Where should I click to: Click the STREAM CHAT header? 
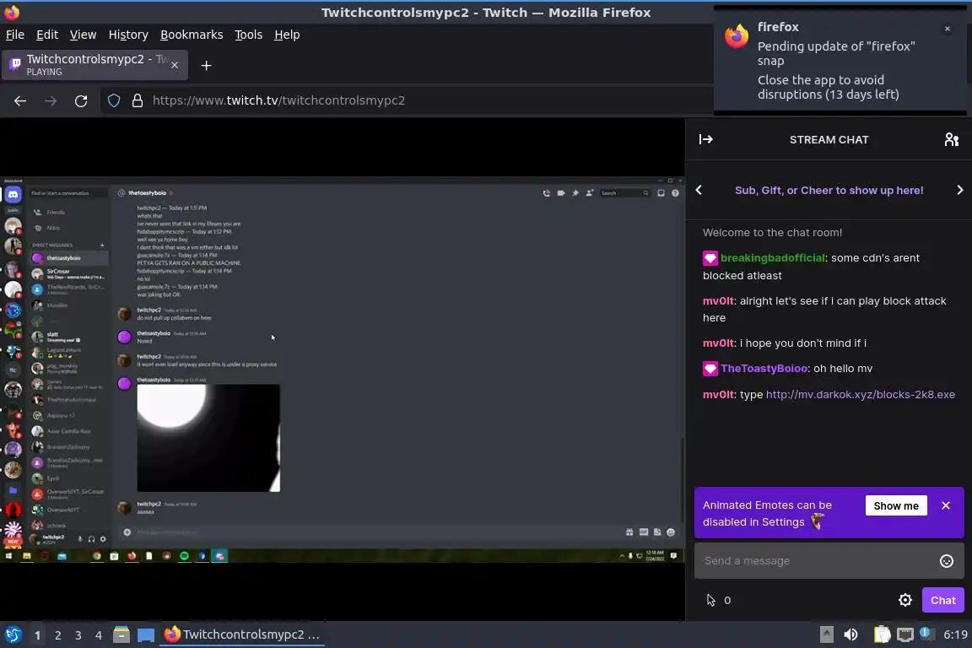829,139
